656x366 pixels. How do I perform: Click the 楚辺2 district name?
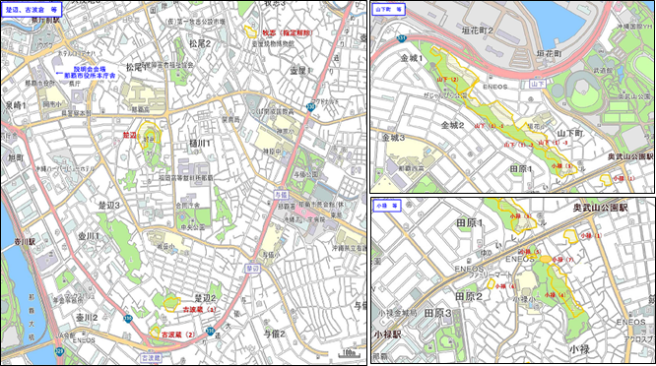tap(205, 298)
